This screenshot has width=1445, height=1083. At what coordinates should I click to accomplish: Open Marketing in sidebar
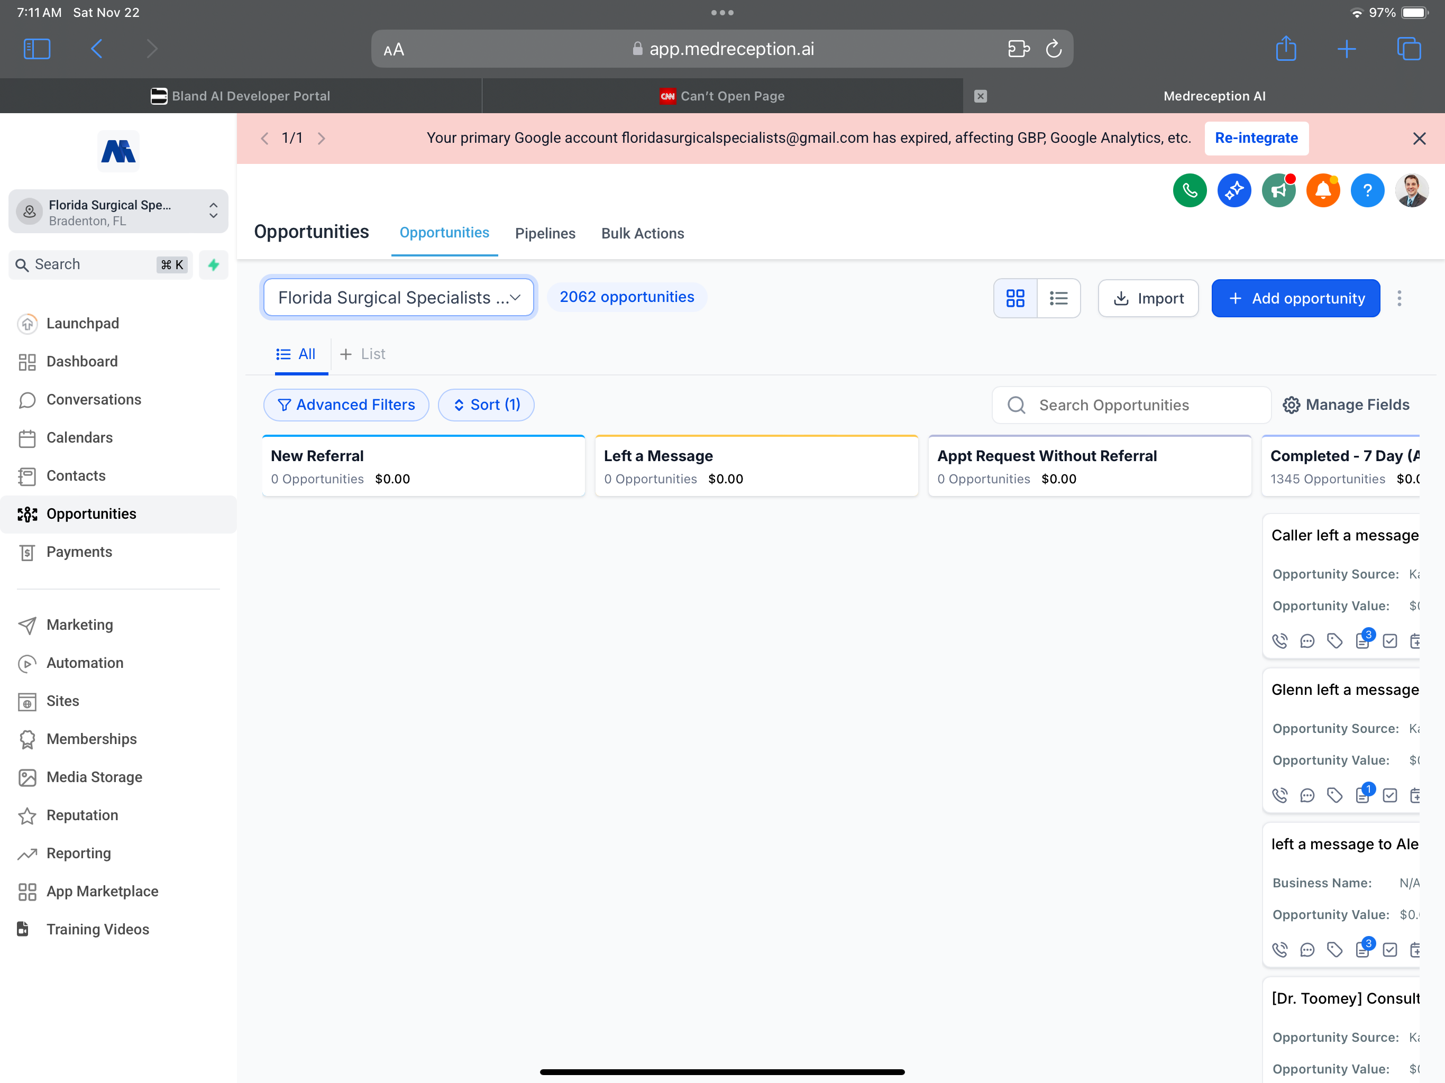tap(118, 625)
